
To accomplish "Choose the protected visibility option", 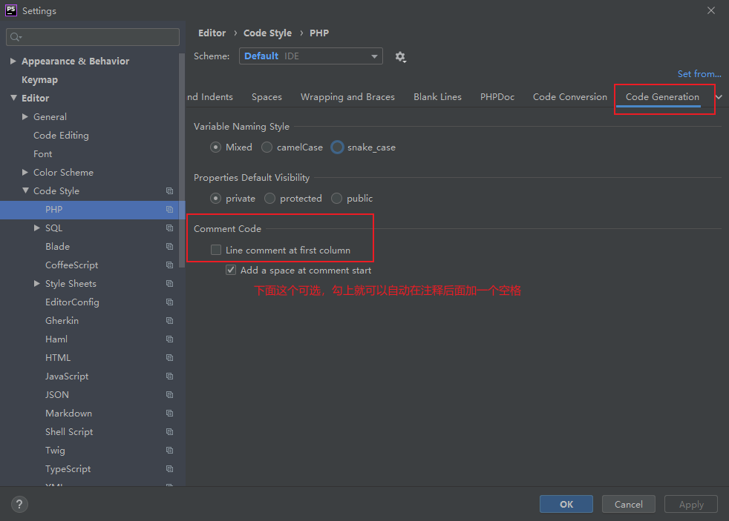I will click(270, 199).
